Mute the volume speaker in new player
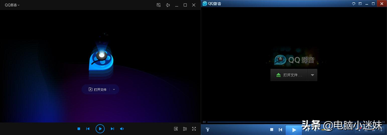The height and width of the screenshot is (135, 387). (x=122, y=129)
